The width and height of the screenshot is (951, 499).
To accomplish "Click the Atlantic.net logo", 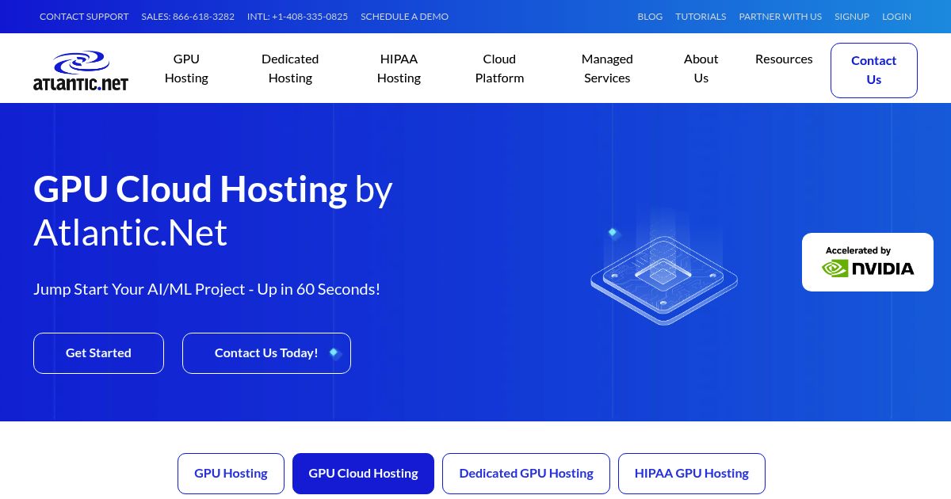I will [80, 70].
